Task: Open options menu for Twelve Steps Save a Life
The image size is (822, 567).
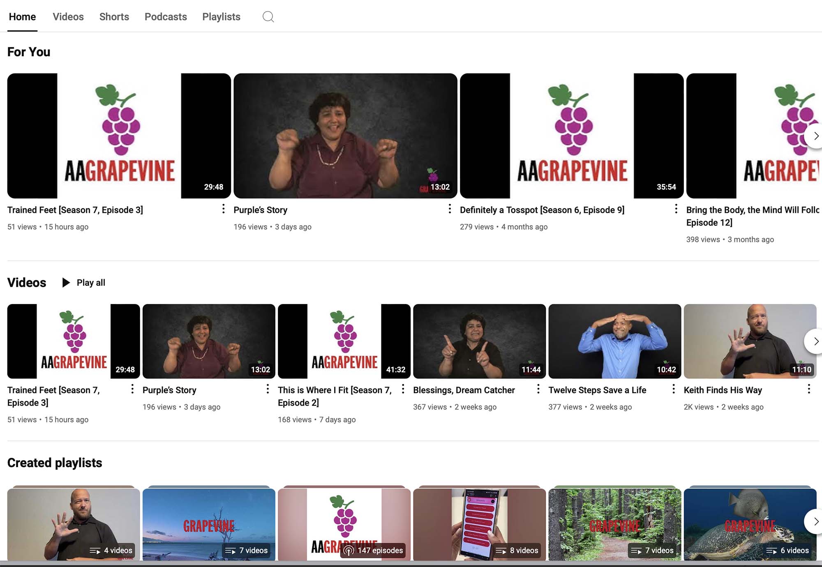Action: (x=673, y=389)
